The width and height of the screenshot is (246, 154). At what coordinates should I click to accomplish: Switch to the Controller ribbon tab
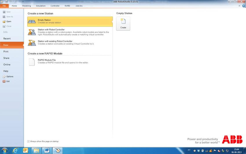[55, 6]
